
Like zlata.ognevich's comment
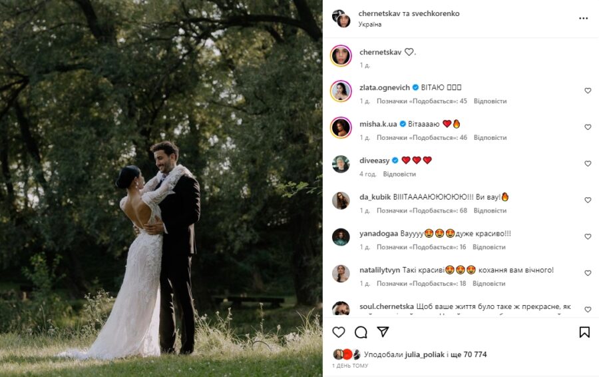pyautogui.click(x=588, y=91)
